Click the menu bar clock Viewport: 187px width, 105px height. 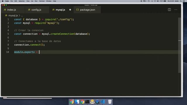(171, 1)
